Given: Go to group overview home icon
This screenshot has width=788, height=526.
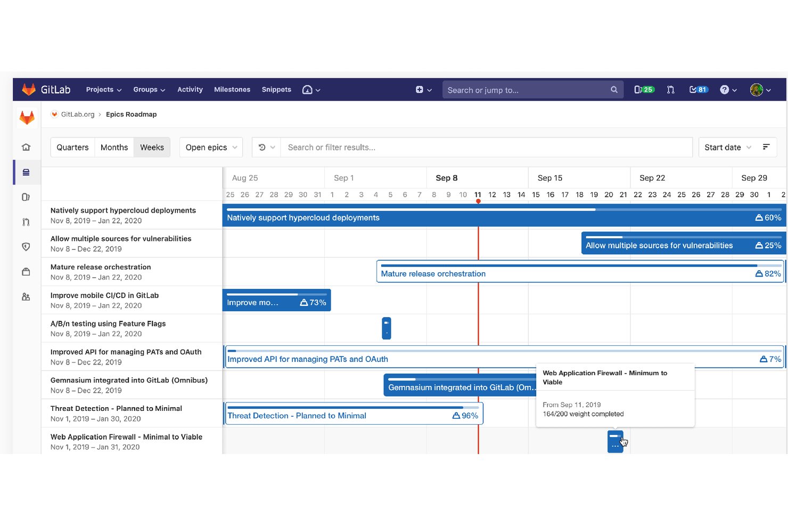Looking at the screenshot, I should pos(26,147).
